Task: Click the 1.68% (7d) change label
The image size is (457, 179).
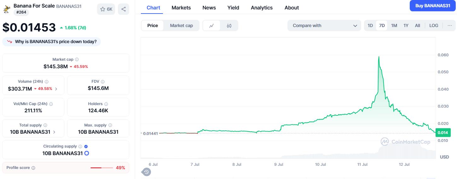Action: (x=73, y=28)
